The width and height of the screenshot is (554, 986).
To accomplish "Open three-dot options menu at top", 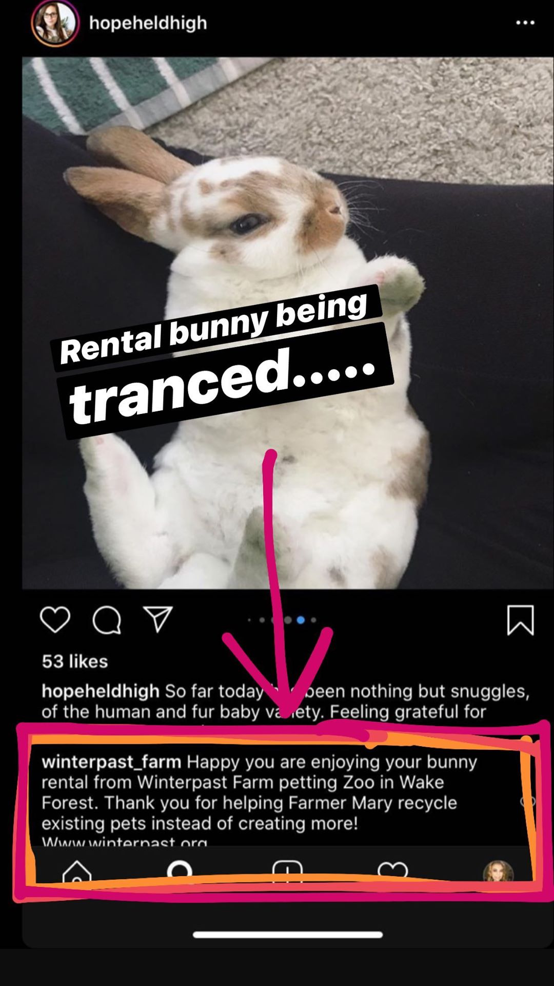I will tap(525, 23).
